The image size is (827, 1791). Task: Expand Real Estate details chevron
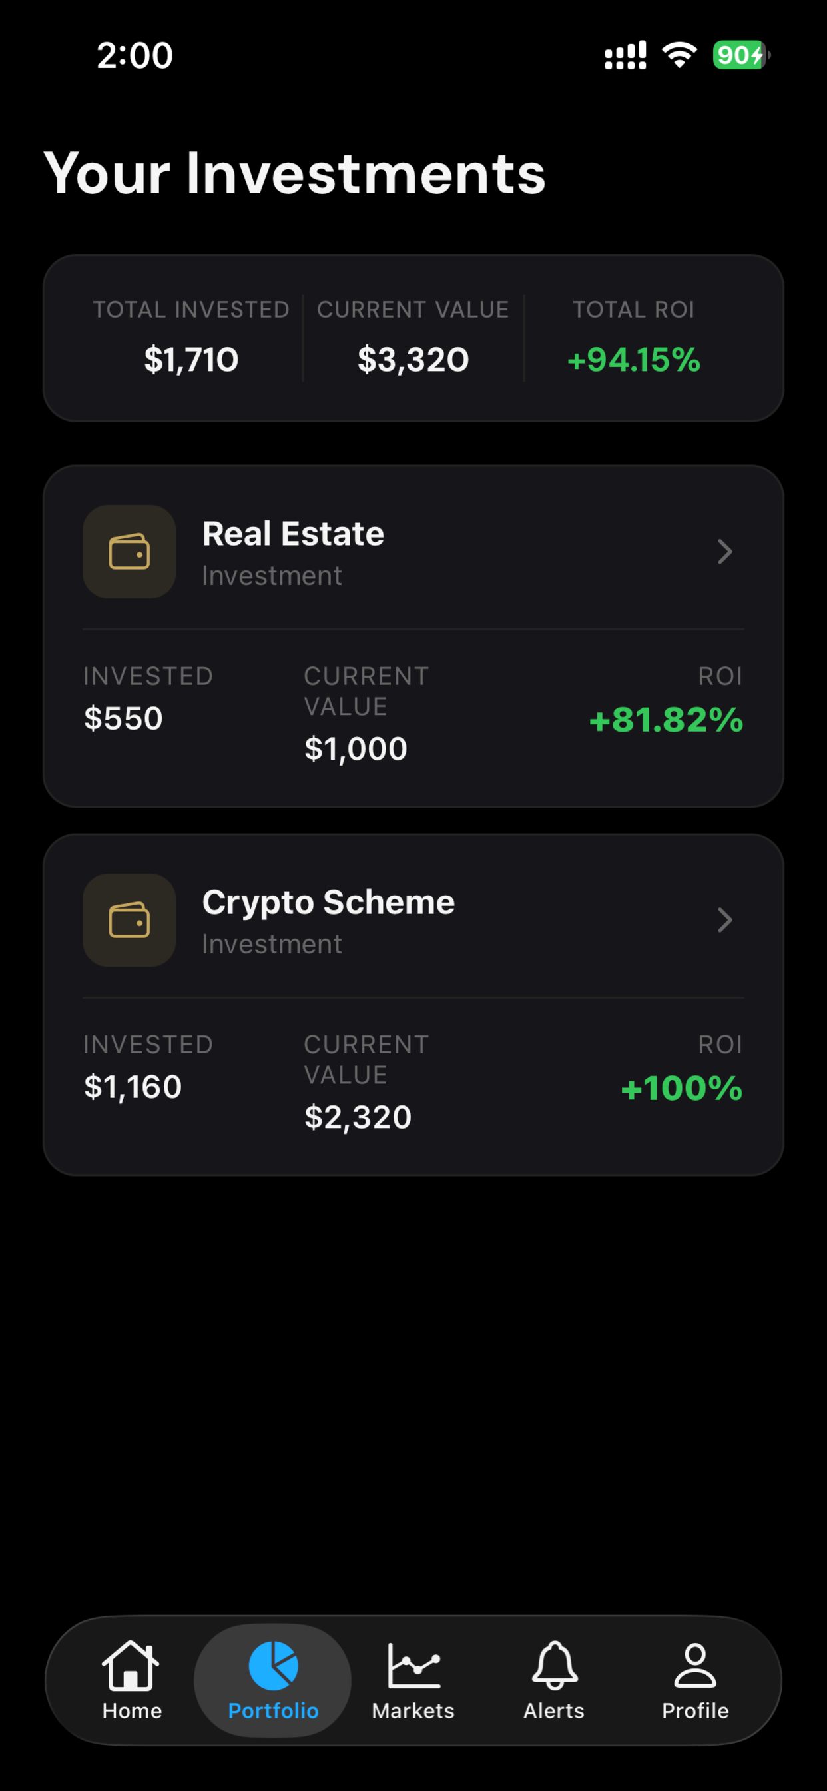click(x=725, y=551)
